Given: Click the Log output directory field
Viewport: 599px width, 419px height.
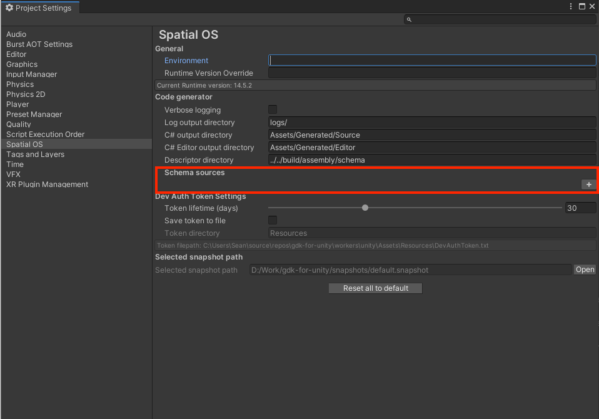Looking at the screenshot, I should click(432, 122).
